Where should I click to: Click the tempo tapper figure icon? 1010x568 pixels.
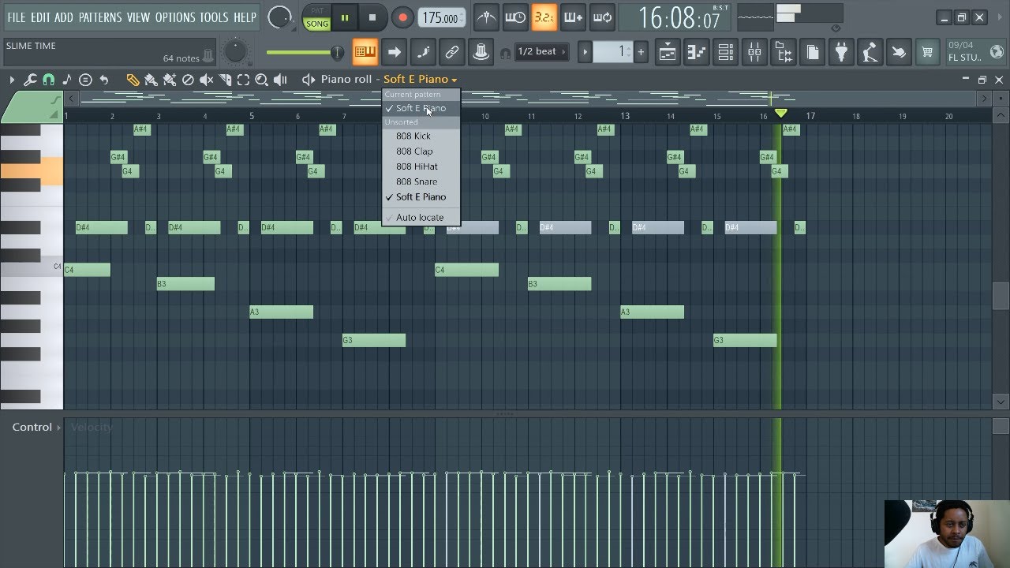point(870,52)
